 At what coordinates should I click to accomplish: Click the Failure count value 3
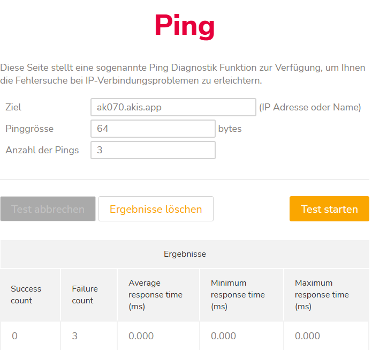tap(75, 336)
